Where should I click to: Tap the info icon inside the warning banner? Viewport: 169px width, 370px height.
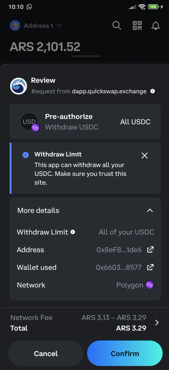pyautogui.click(x=25, y=155)
